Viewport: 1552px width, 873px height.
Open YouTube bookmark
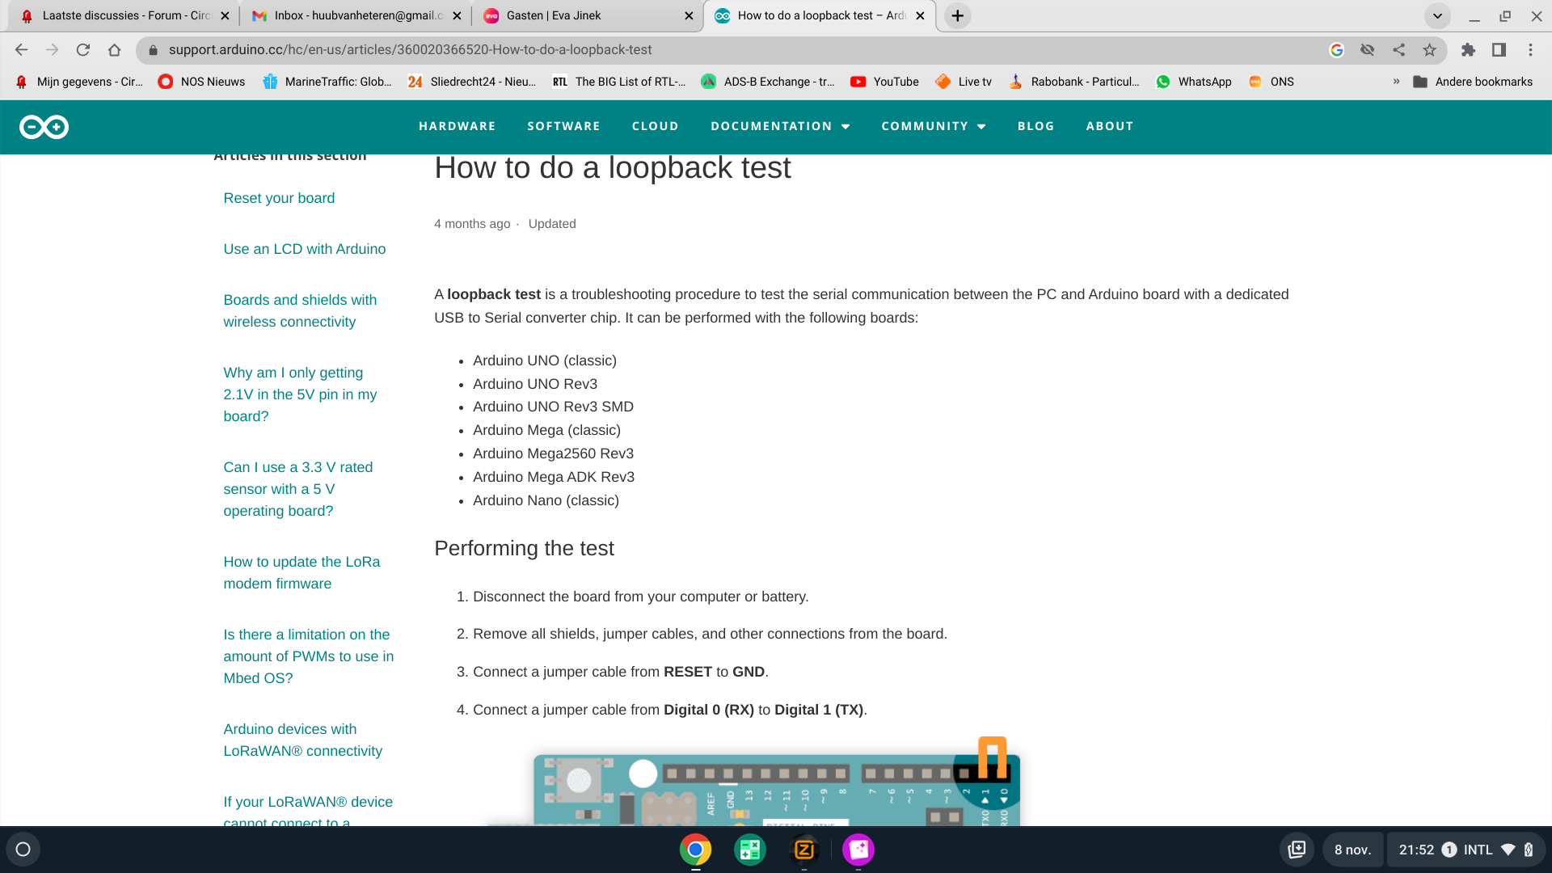click(885, 82)
